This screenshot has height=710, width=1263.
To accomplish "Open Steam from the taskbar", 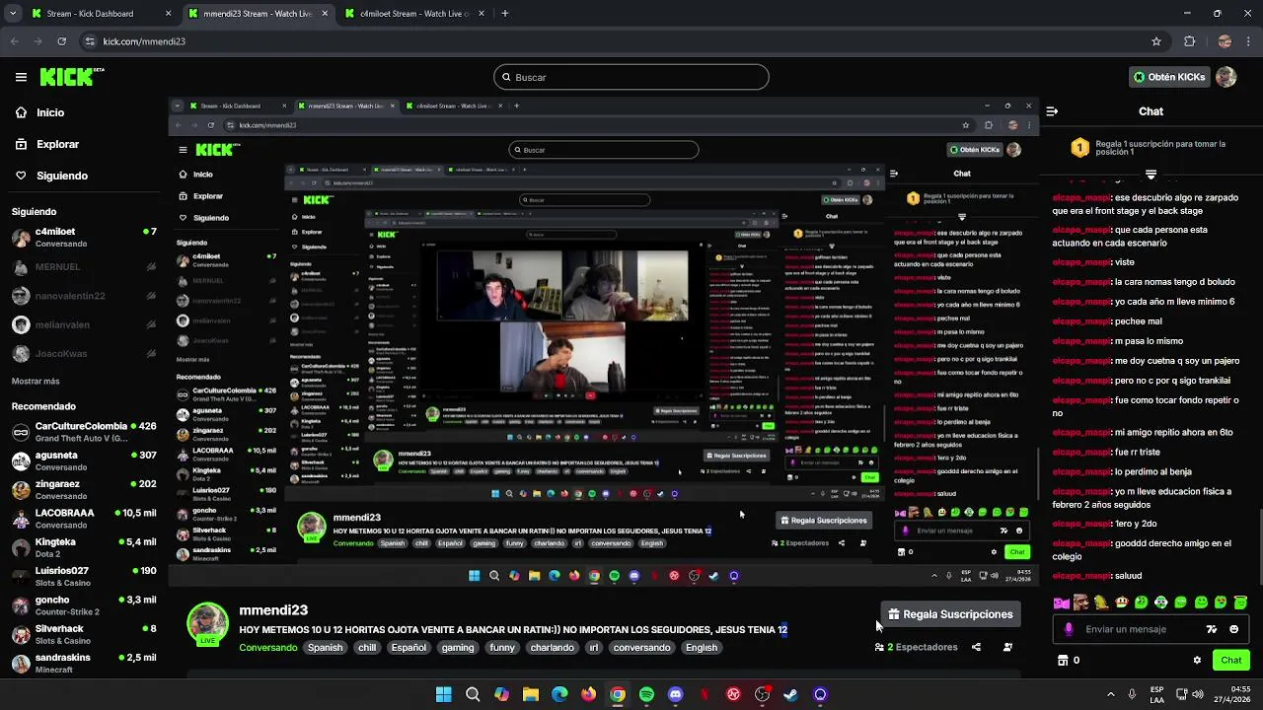I will (790, 694).
